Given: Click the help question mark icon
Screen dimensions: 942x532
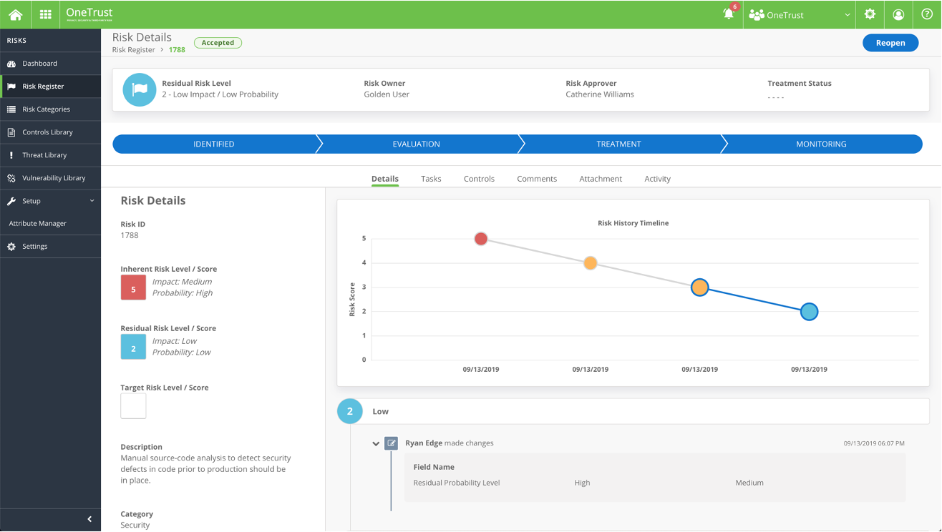Looking at the screenshot, I should click(x=927, y=14).
